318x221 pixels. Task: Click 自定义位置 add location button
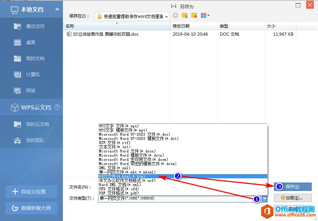click(31, 192)
